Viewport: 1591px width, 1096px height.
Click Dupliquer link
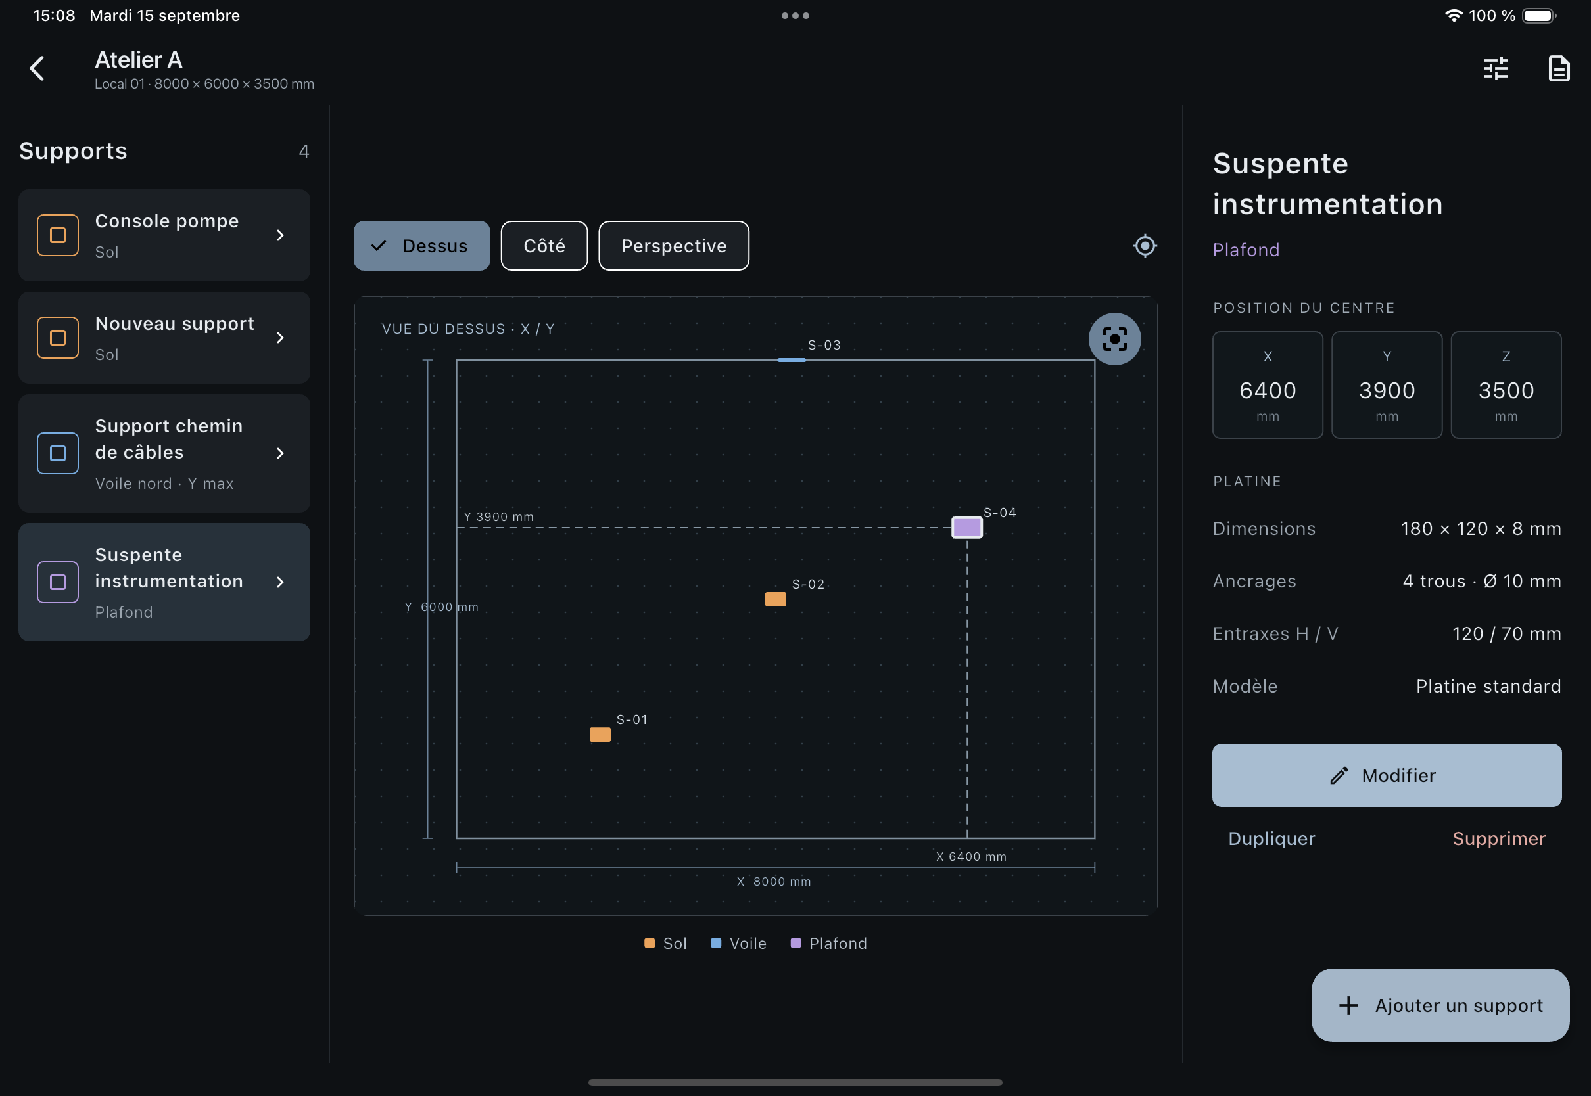(1271, 838)
